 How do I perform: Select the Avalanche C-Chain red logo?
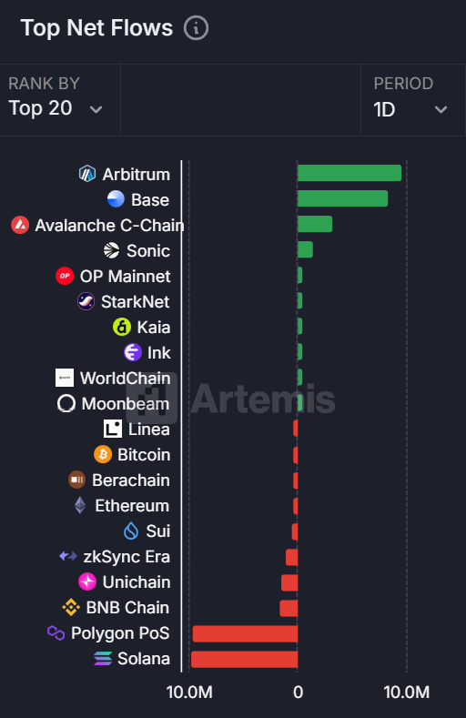click(20, 225)
